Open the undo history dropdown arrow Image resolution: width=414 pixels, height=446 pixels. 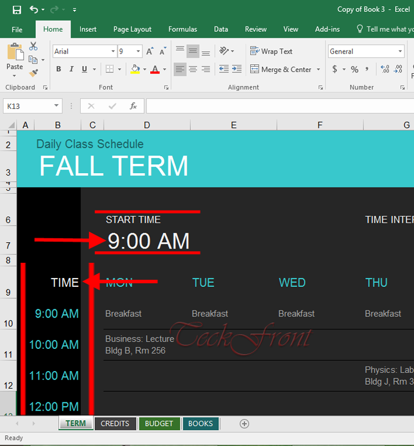[x=43, y=9]
